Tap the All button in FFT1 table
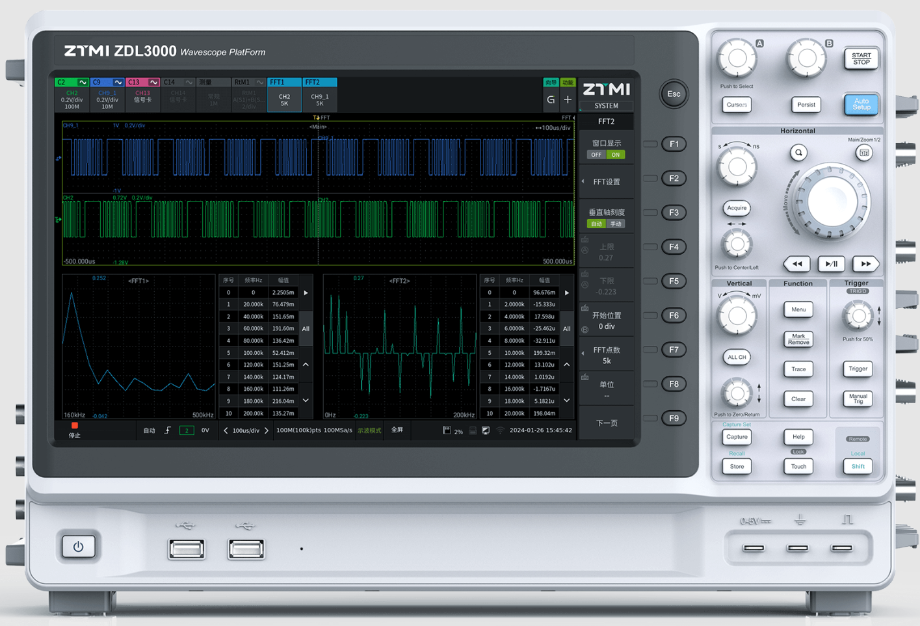 (x=306, y=329)
